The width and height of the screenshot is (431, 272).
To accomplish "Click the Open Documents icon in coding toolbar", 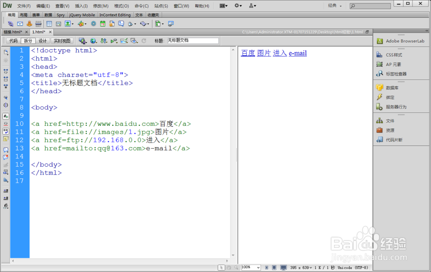I will 6,52.
